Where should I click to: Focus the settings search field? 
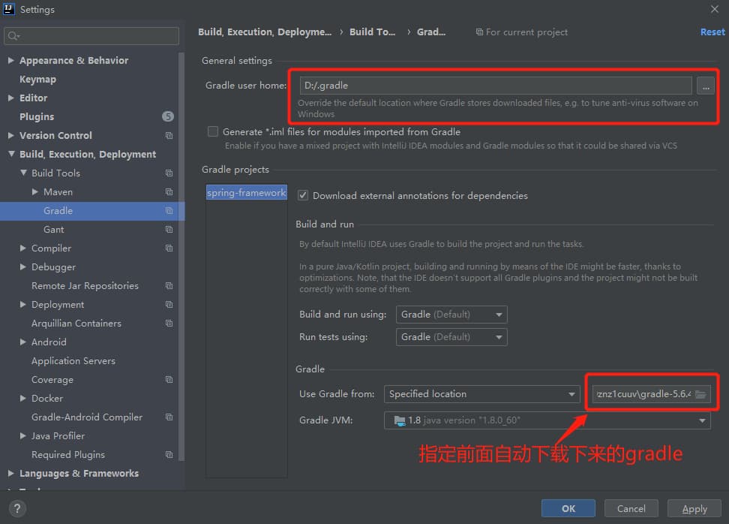[x=91, y=36]
